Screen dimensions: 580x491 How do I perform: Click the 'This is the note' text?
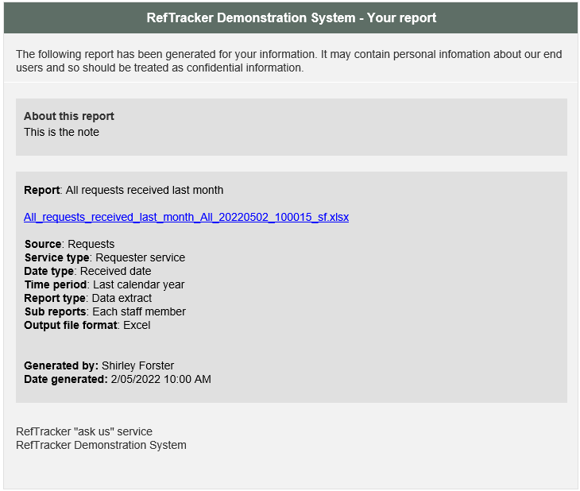coord(61,132)
